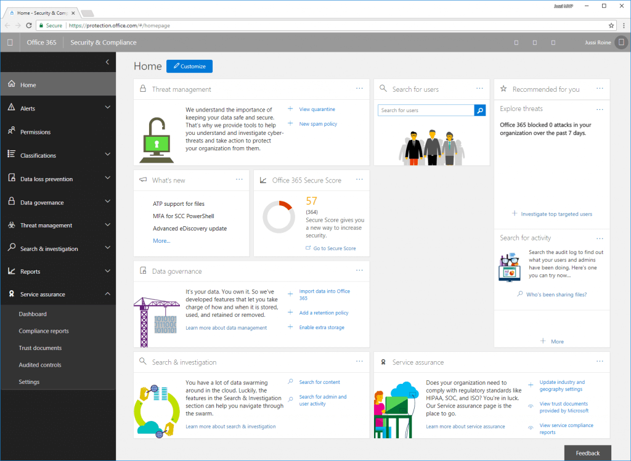
Task: Click the Feedback button
Action: [587, 452]
